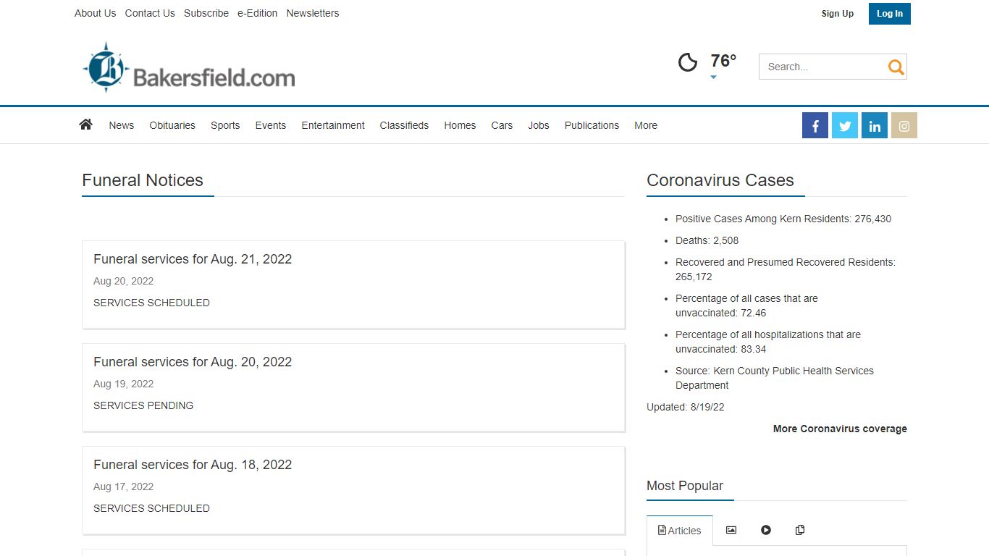The width and height of the screenshot is (989, 556).
Task: Open the Sports menu
Action: coord(225,125)
